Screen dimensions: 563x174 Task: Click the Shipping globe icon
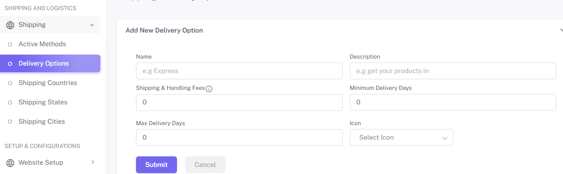click(10, 25)
